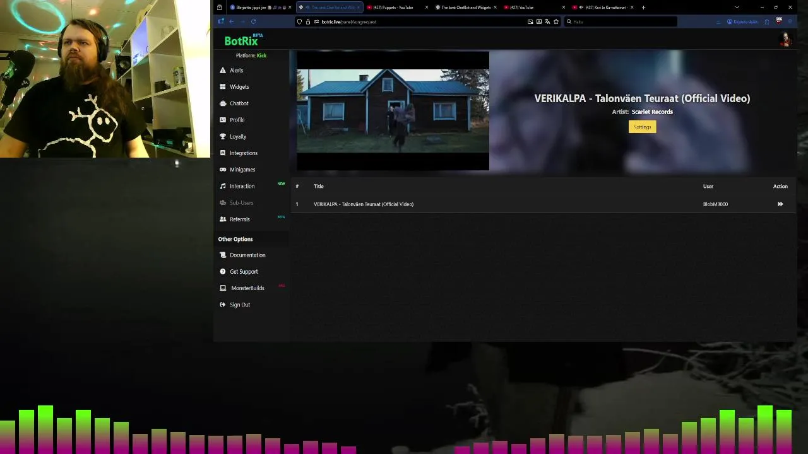Screen dimensions: 808x454
Task: Open the Profile card icon
Action: (223, 120)
